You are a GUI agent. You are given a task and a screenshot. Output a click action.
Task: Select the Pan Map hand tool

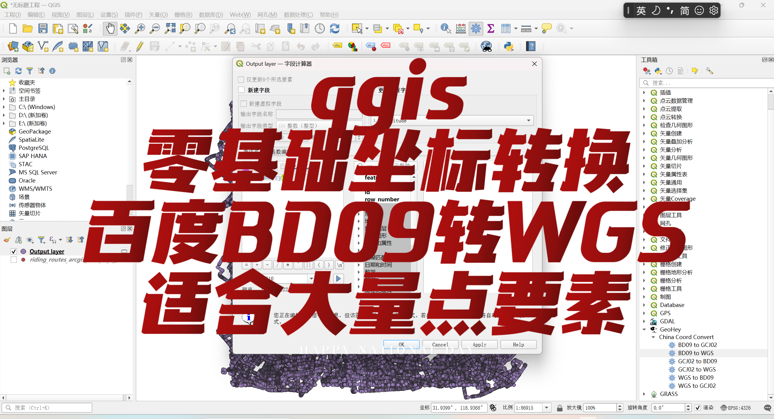coord(110,29)
